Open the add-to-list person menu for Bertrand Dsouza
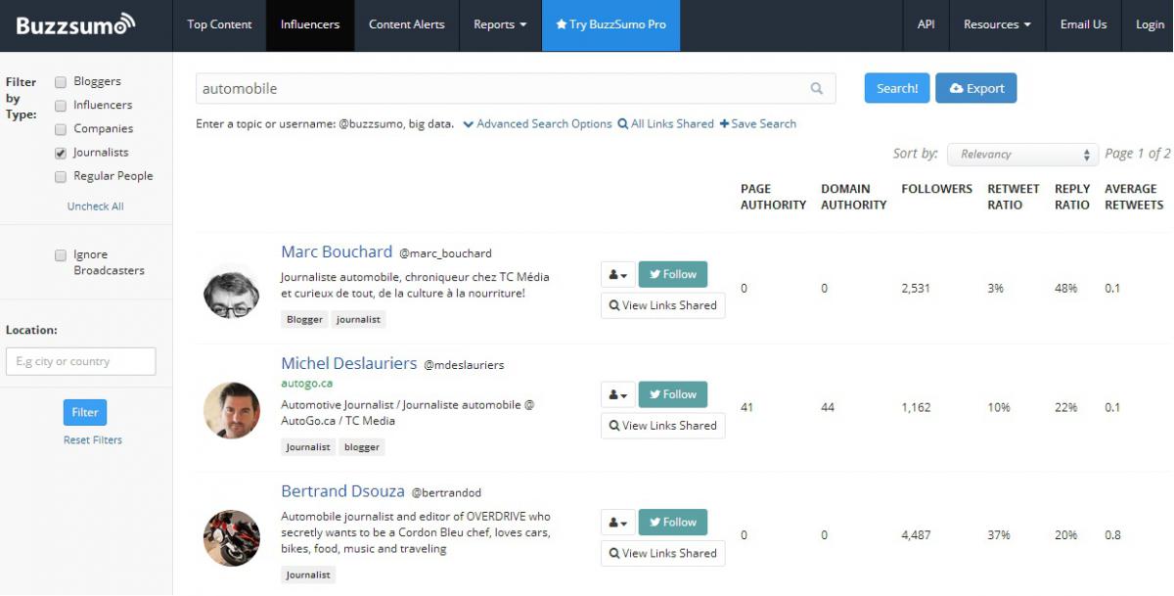 pyautogui.click(x=618, y=523)
